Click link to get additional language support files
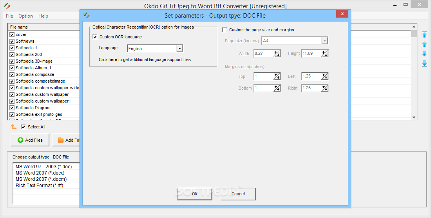 (x=145, y=59)
